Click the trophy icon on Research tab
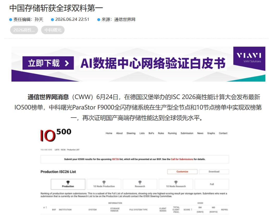The height and width of the screenshot is (215, 269). point(140,182)
